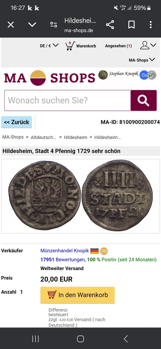
Task: Go to Hildesheim breadcrumb category
Action: point(76,137)
